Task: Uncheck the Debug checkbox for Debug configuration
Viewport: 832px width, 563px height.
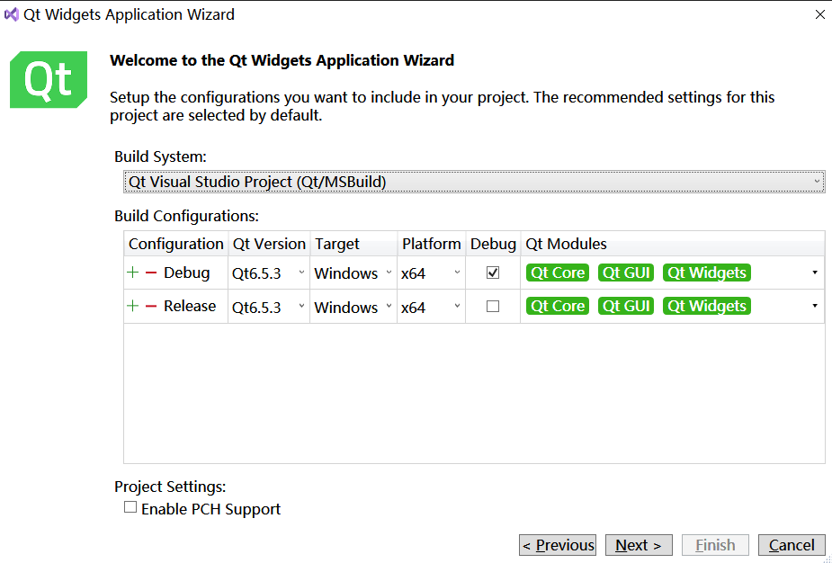Action: tap(492, 273)
